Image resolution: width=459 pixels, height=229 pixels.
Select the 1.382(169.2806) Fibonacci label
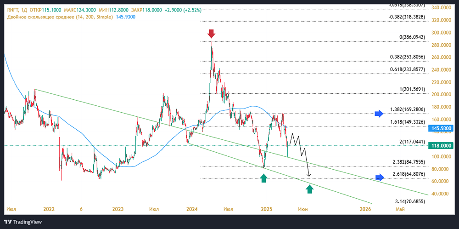coord(408,109)
